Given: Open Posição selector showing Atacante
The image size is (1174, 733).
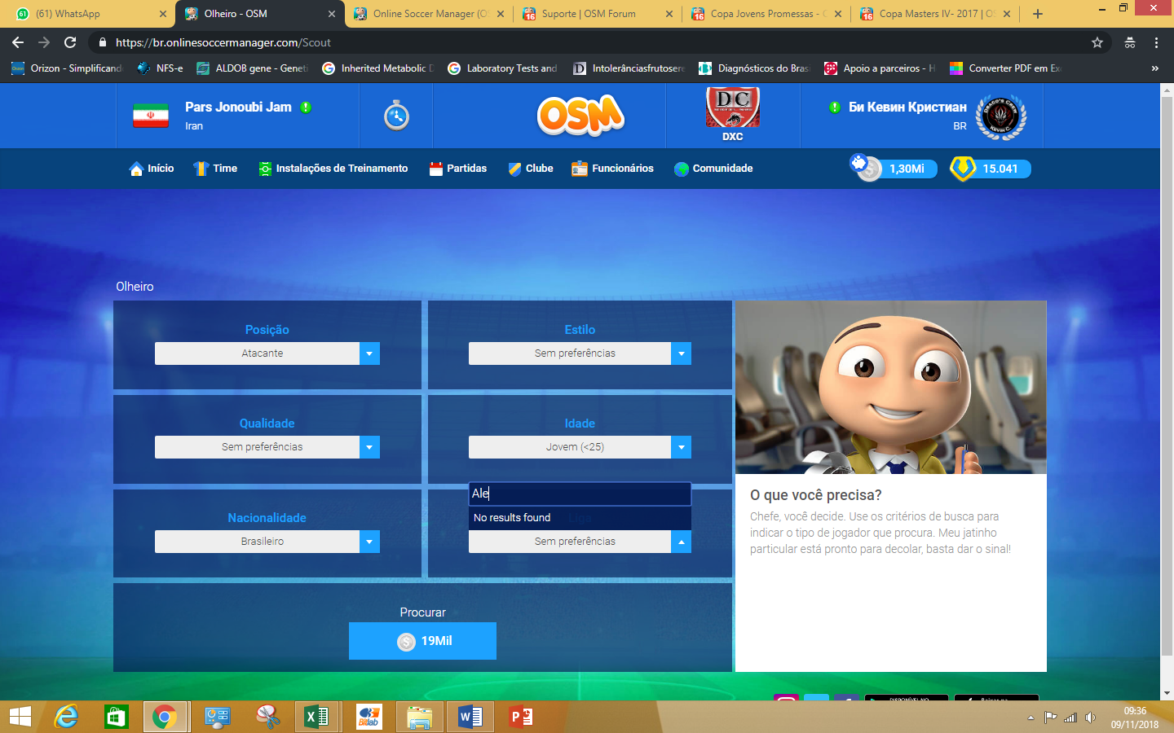Looking at the screenshot, I should coord(267,353).
